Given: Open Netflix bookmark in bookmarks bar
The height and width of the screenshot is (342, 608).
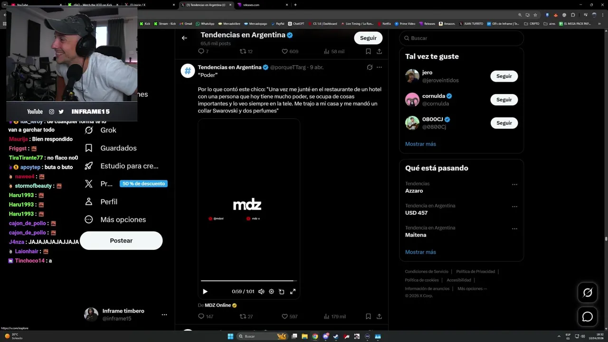Looking at the screenshot, I should [384, 23].
